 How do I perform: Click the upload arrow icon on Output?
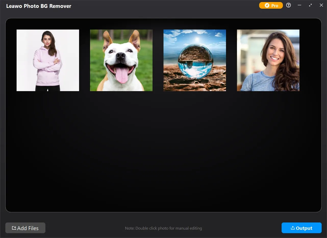click(x=293, y=228)
